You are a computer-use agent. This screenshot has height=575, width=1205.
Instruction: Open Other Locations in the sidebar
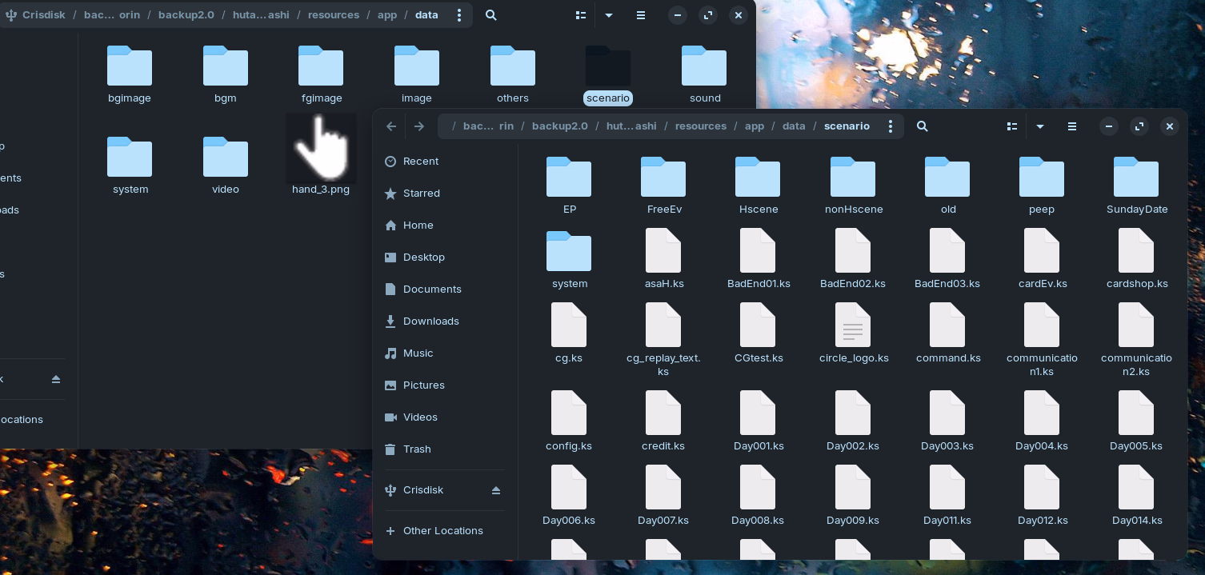click(x=442, y=531)
